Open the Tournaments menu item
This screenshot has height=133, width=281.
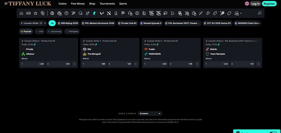(x=107, y=4)
